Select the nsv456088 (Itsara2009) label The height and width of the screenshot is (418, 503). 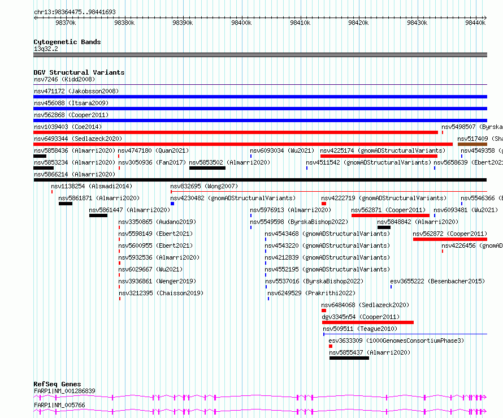71,103
